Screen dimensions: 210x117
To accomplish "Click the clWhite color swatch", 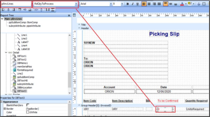I will coord(28,112).
